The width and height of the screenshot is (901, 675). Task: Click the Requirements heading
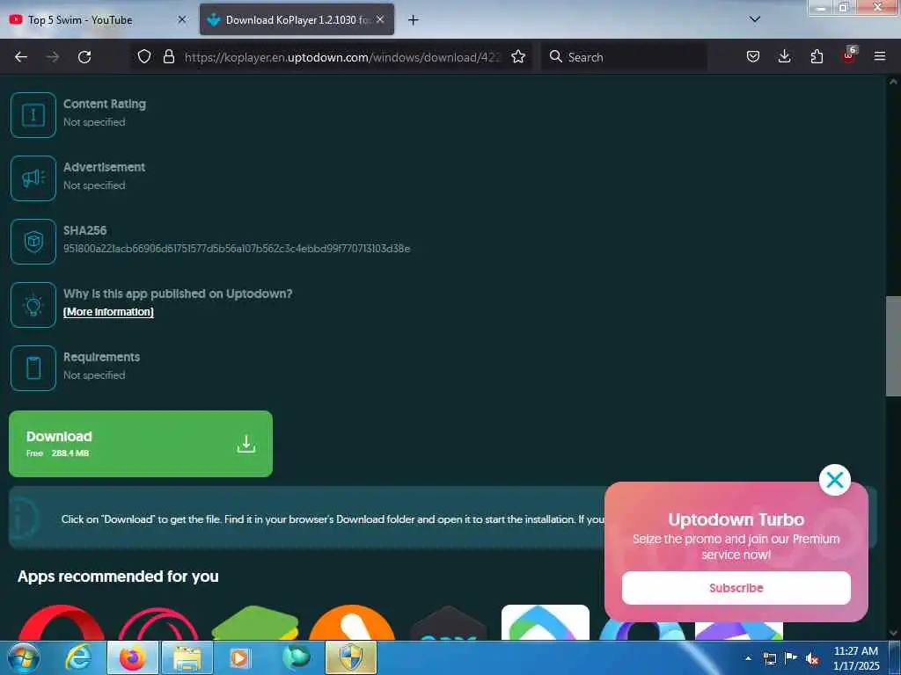[x=102, y=357]
